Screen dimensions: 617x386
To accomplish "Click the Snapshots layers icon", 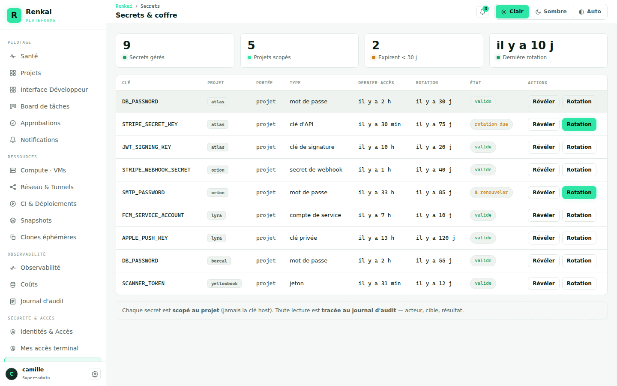I will click(13, 220).
